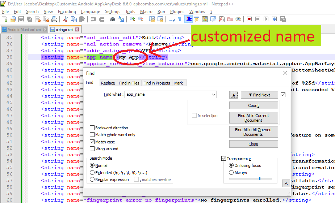335x203 pixels.
Task: Click the Save All toolbar icon
Action: coord(29,19)
